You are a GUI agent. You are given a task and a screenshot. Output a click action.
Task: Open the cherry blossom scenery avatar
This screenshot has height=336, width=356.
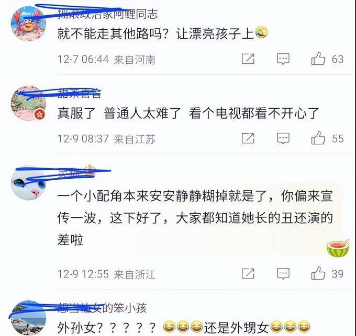(28, 103)
